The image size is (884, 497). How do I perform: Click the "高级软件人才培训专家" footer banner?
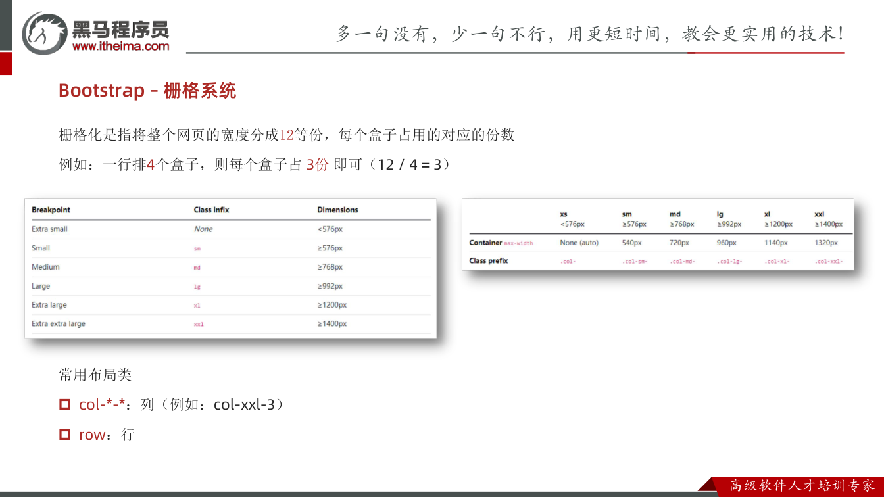(x=803, y=486)
